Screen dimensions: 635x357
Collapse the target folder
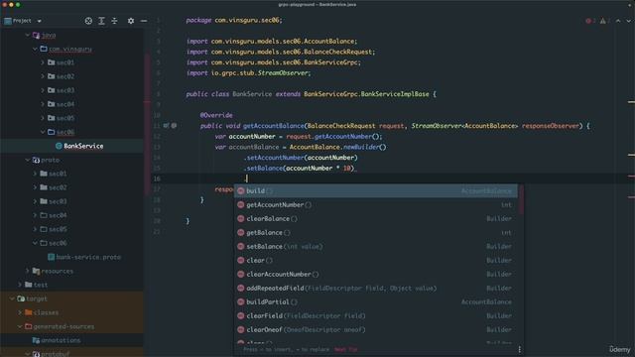click(x=12, y=298)
